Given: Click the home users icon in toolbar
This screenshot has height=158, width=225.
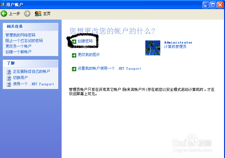Looking at the screenshot, I should pyautogui.click(x=38, y=14).
